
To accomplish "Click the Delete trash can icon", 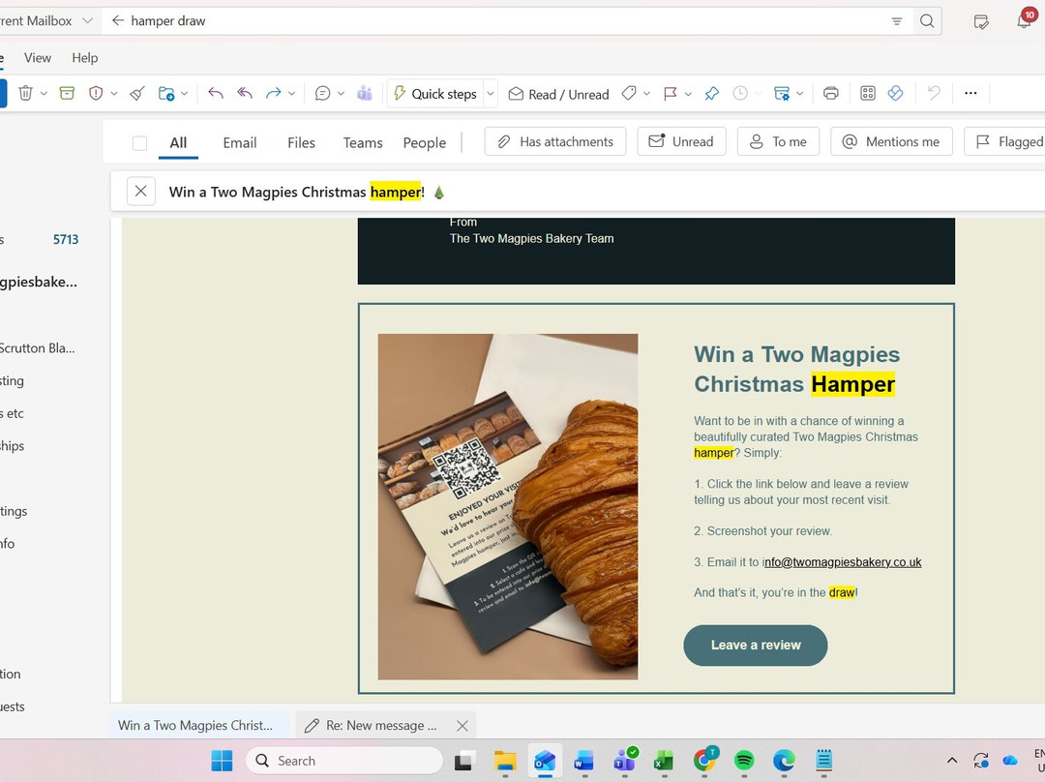I will pyautogui.click(x=26, y=94).
